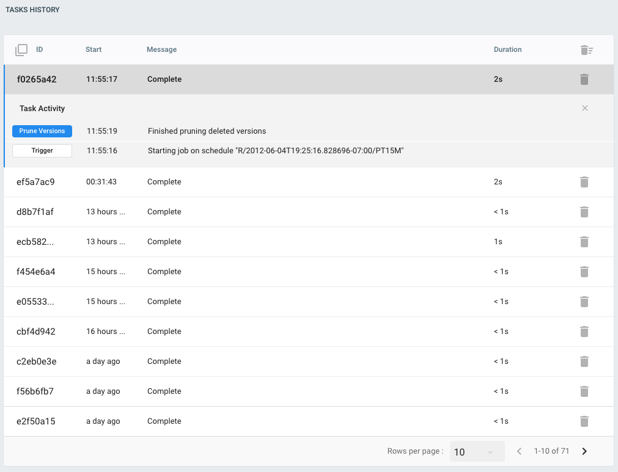Expand task row f56b6fb7
The width and height of the screenshot is (618, 472).
pos(35,391)
